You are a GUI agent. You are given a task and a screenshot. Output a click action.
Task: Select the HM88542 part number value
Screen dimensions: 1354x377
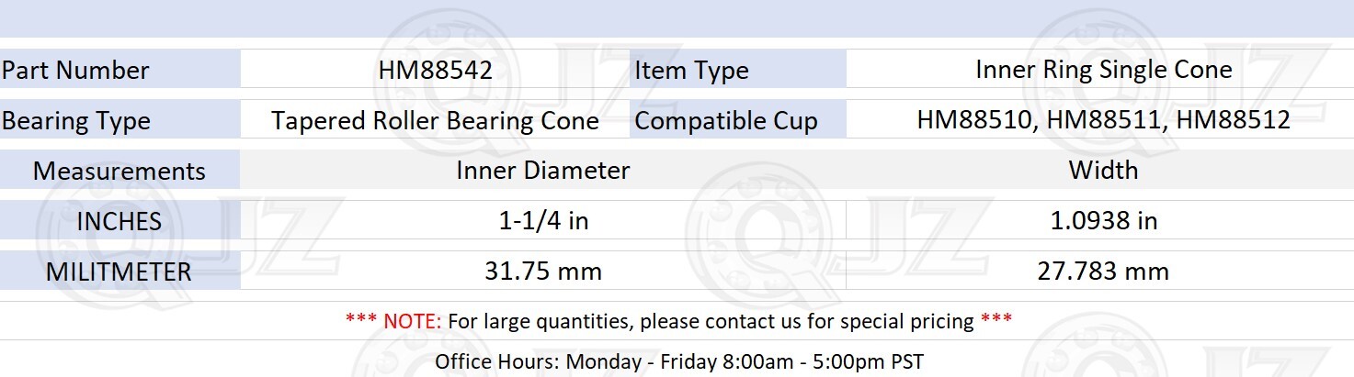[x=435, y=71]
